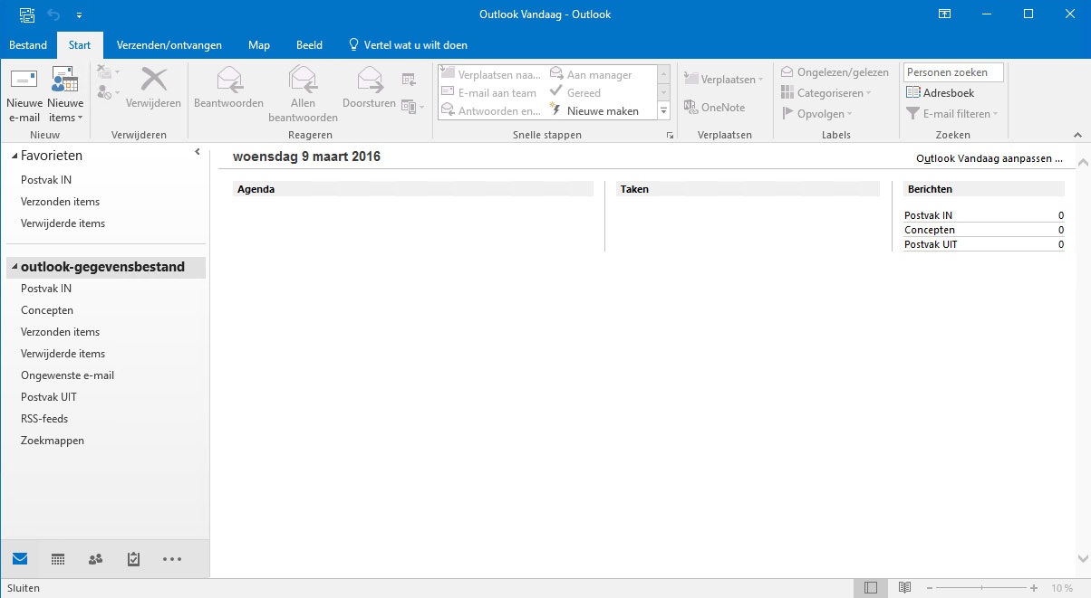Click the zoom slider in status bar
This screenshot has height=598, width=1091.
[983, 588]
